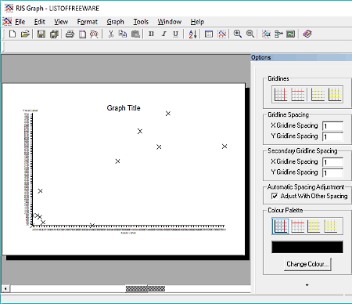352x304 pixels.
Task: Toggle italic formatting
Action: [163, 34]
